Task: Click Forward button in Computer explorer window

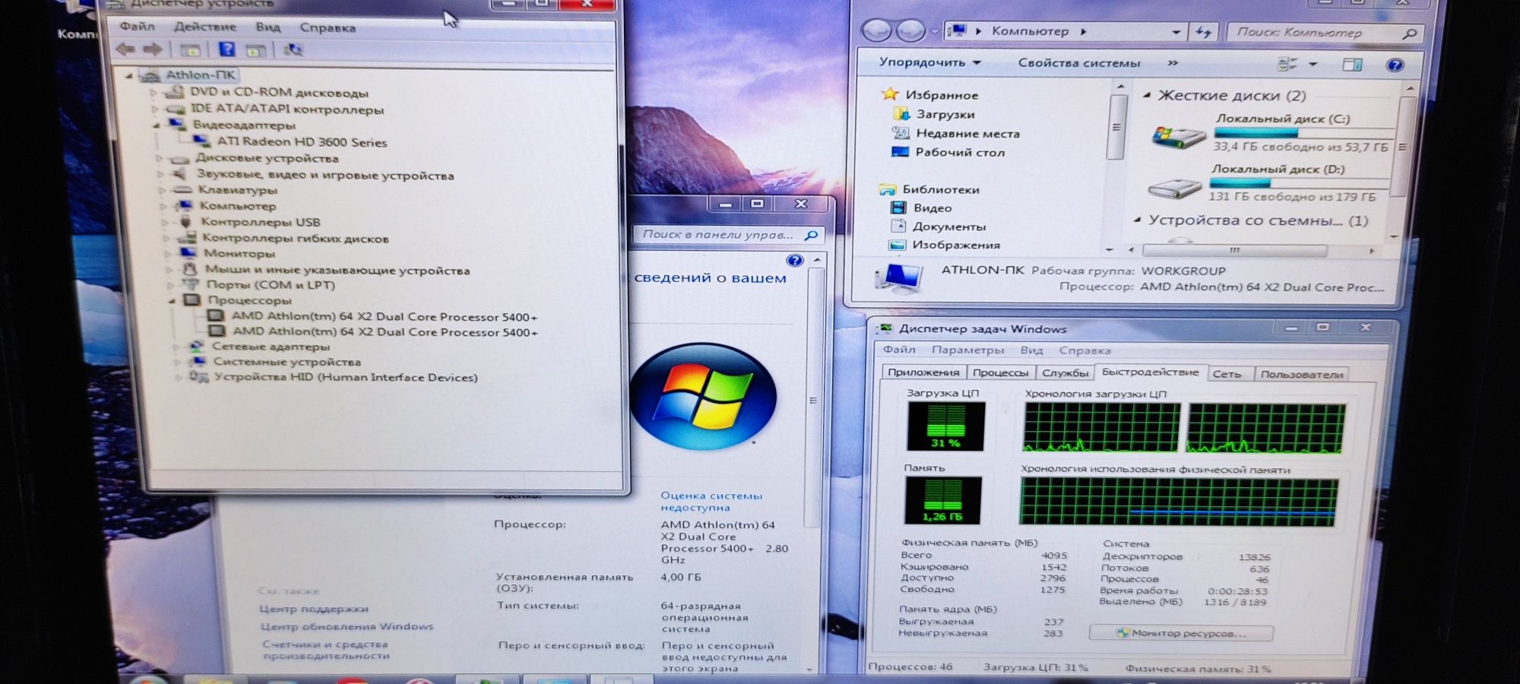Action: (910, 31)
